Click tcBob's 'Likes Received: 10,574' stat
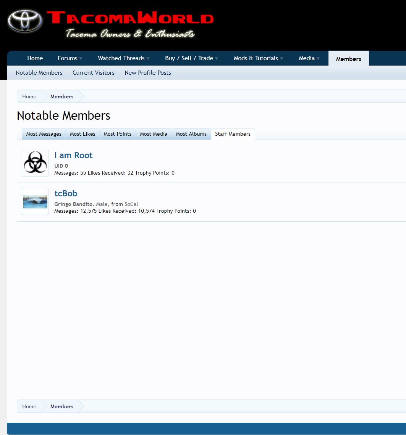Image resolution: width=406 pixels, height=435 pixels. pos(126,211)
